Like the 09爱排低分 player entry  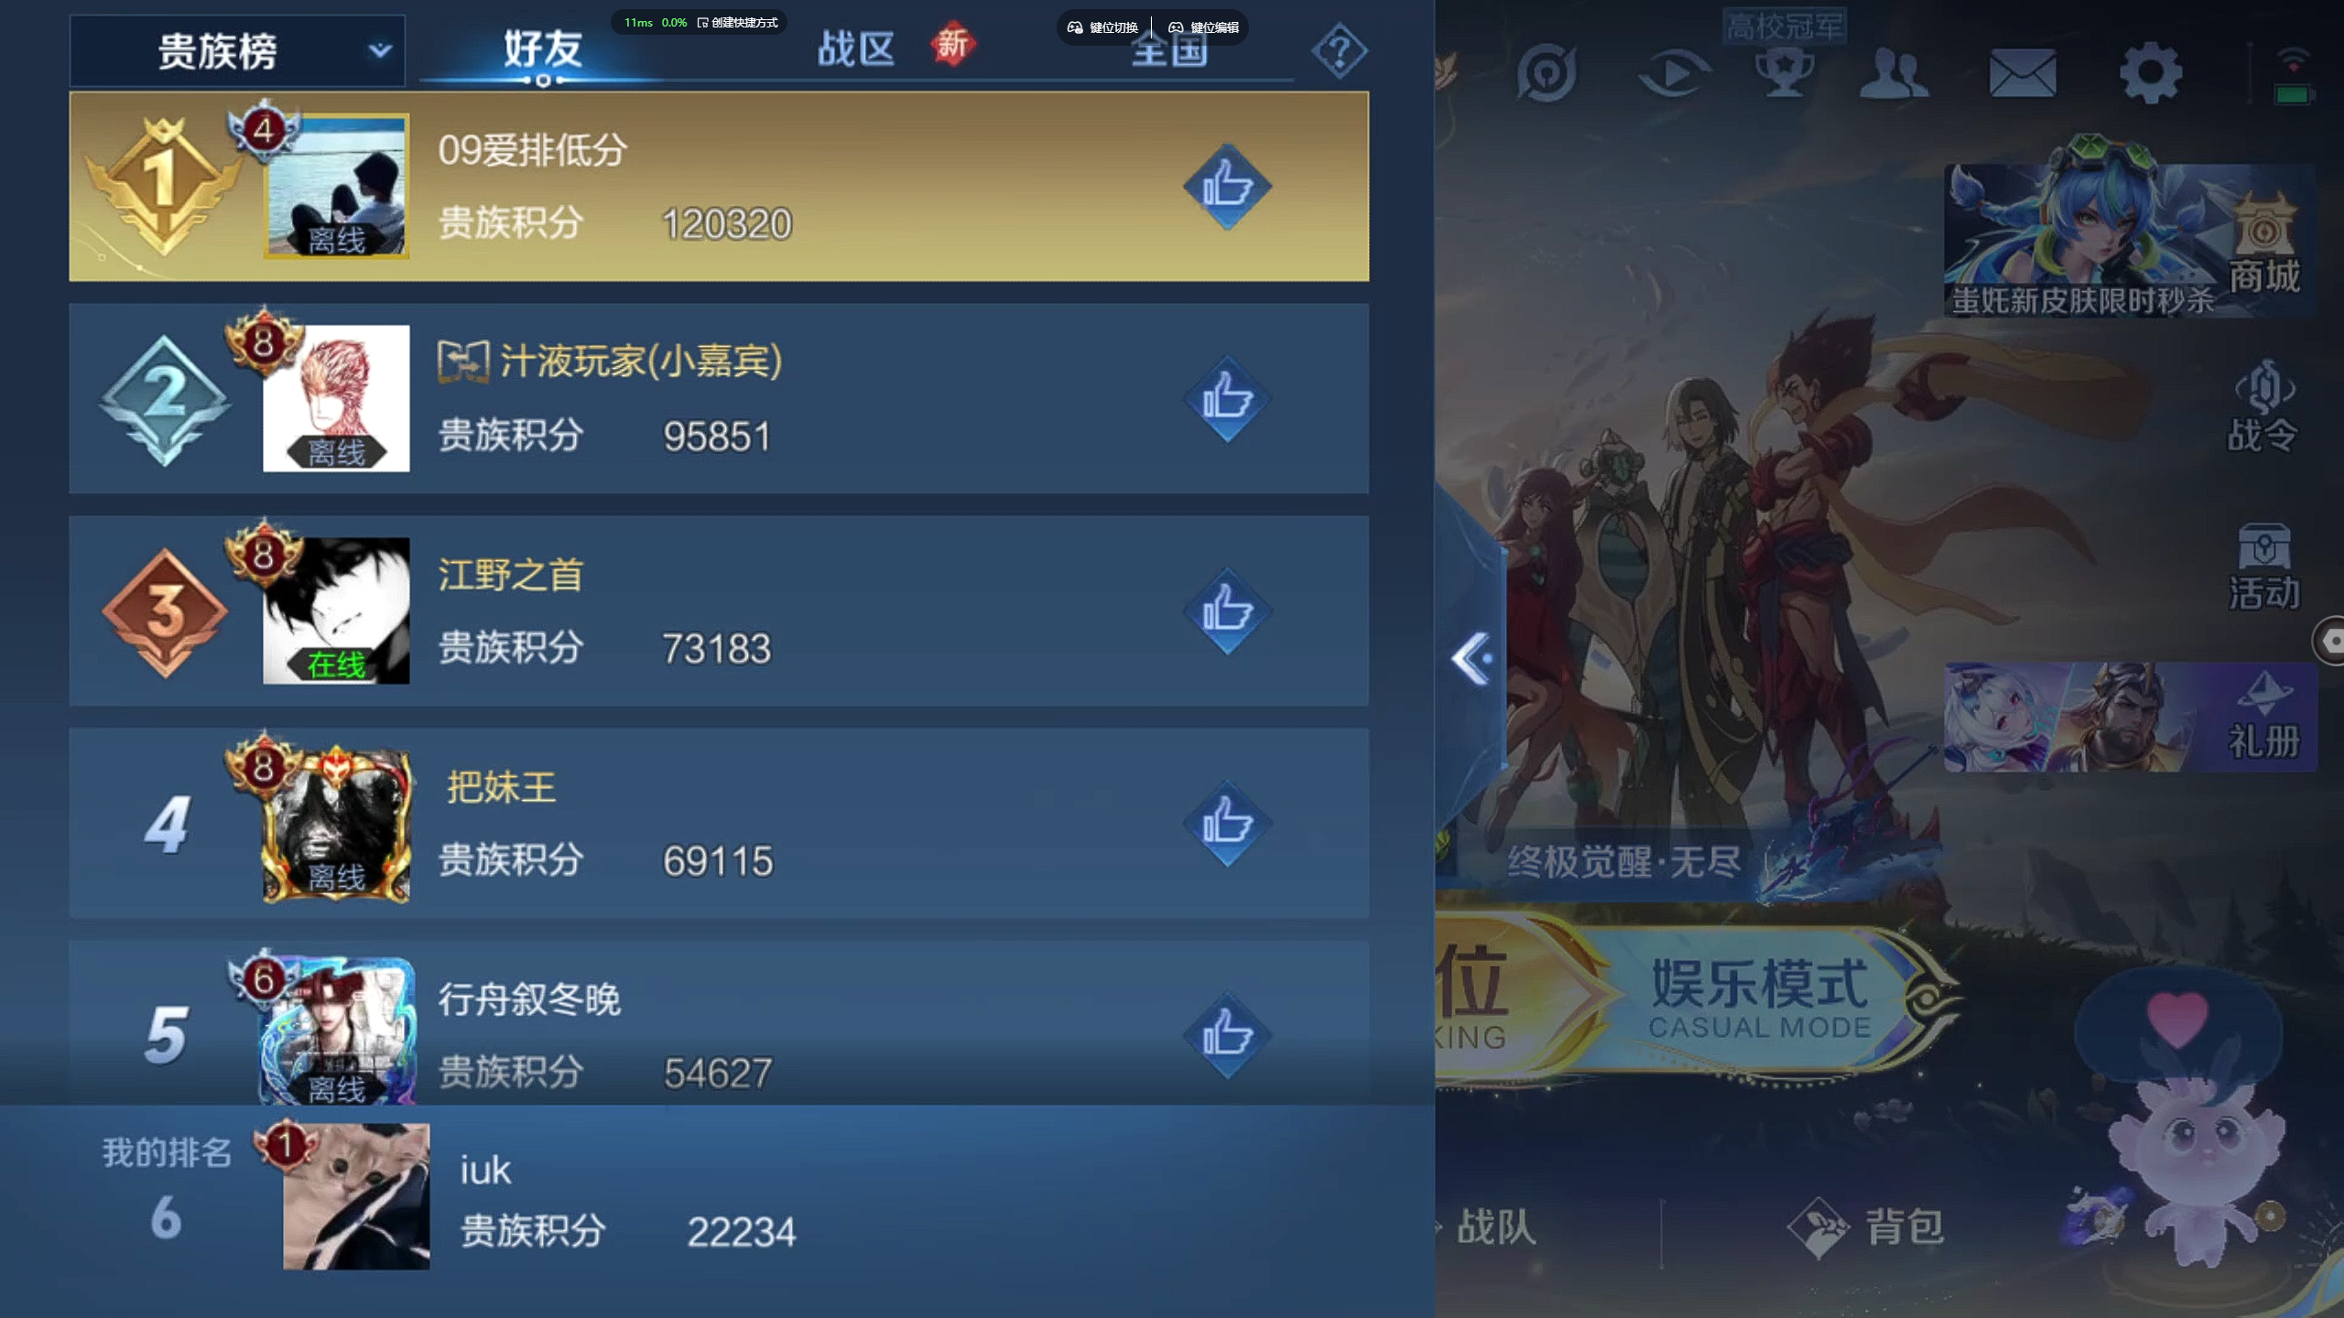1227,187
